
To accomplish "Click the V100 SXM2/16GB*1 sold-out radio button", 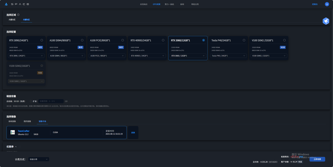I will pos(42,66).
